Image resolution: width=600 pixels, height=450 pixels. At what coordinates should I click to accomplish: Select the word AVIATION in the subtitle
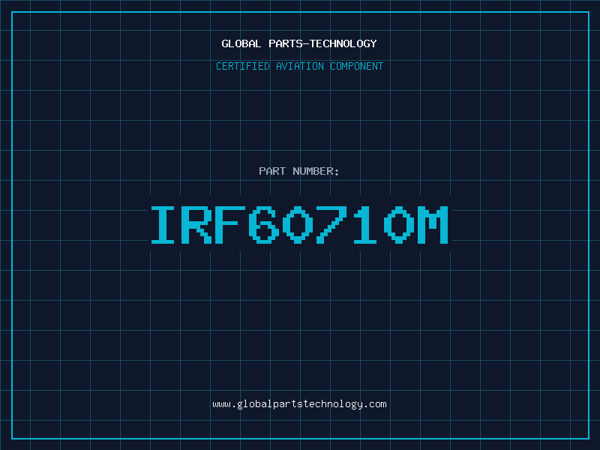[300, 66]
